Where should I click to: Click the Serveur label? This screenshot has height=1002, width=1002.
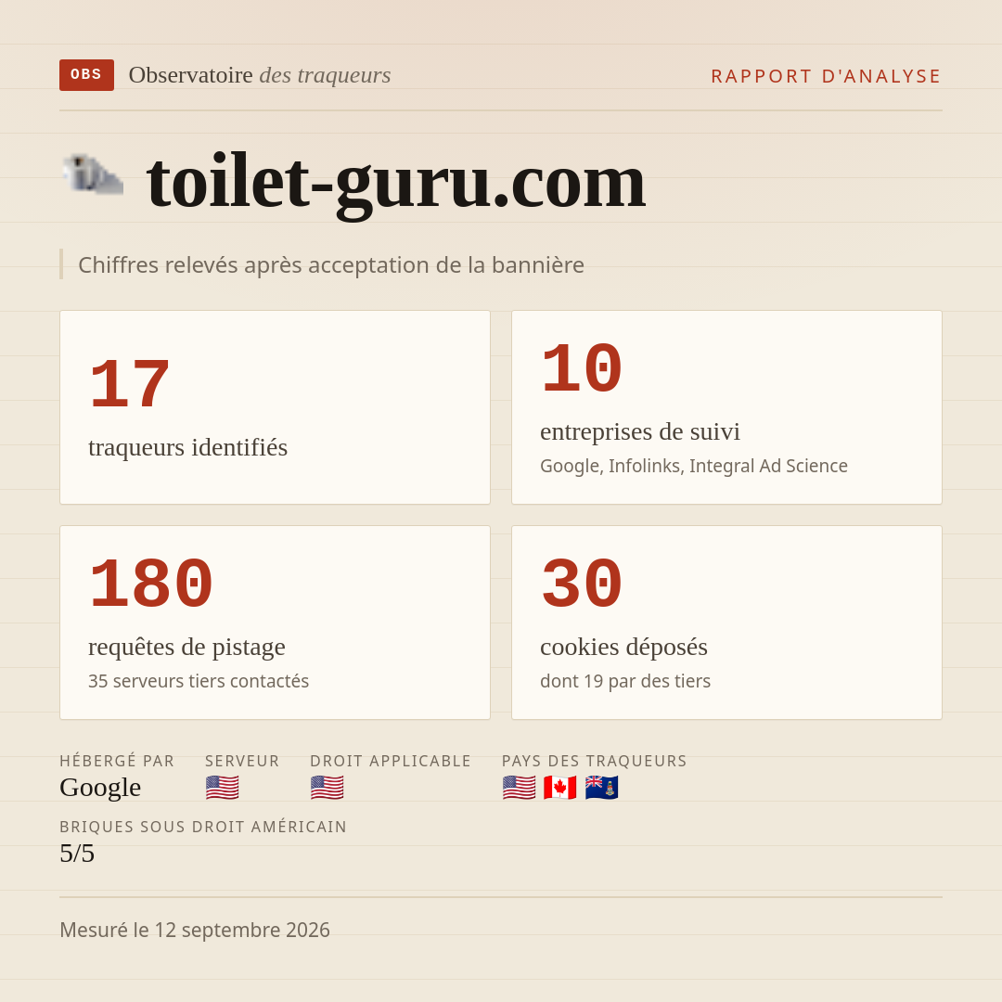(x=242, y=761)
